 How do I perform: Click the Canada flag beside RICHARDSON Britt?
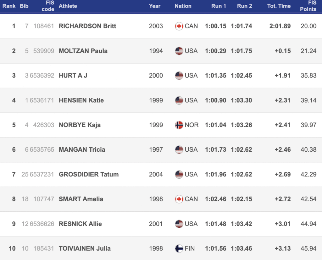point(179,26)
